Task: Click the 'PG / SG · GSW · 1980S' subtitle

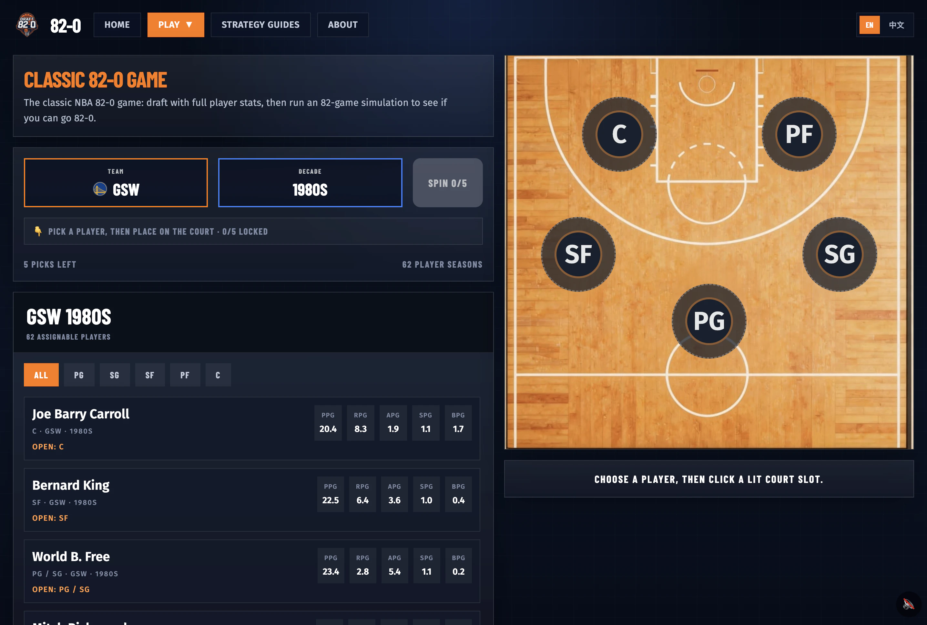Action: point(75,574)
